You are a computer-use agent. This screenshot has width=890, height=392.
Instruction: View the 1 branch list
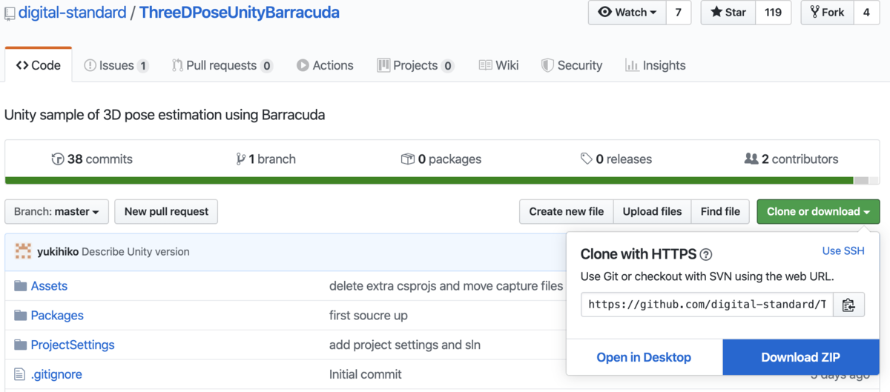[x=266, y=159]
